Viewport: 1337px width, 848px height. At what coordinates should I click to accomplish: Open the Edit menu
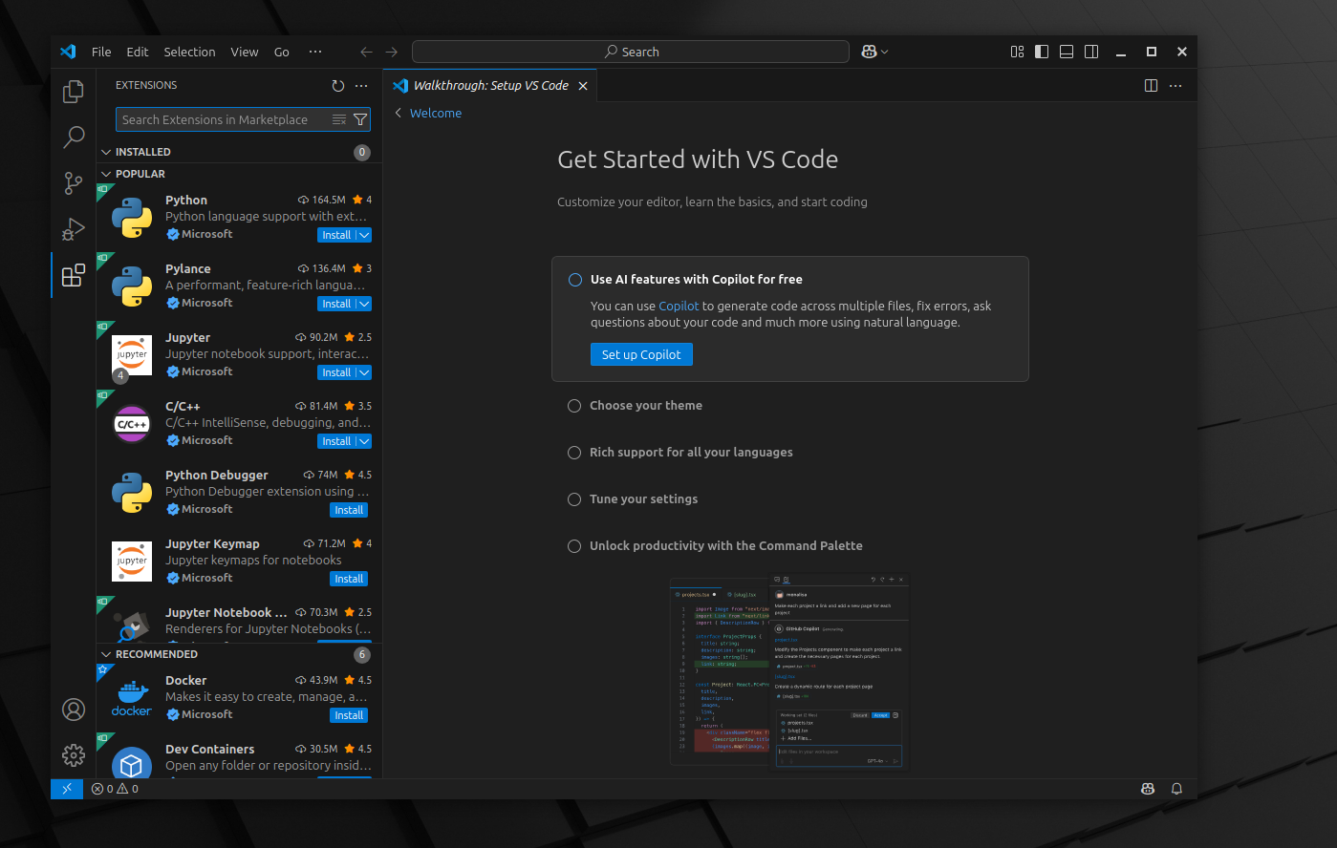coord(138,52)
